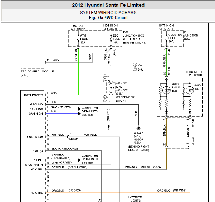Click the 'GRN' wire label at pin 1
The height and width of the screenshot is (202, 215).
click(x=54, y=93)
